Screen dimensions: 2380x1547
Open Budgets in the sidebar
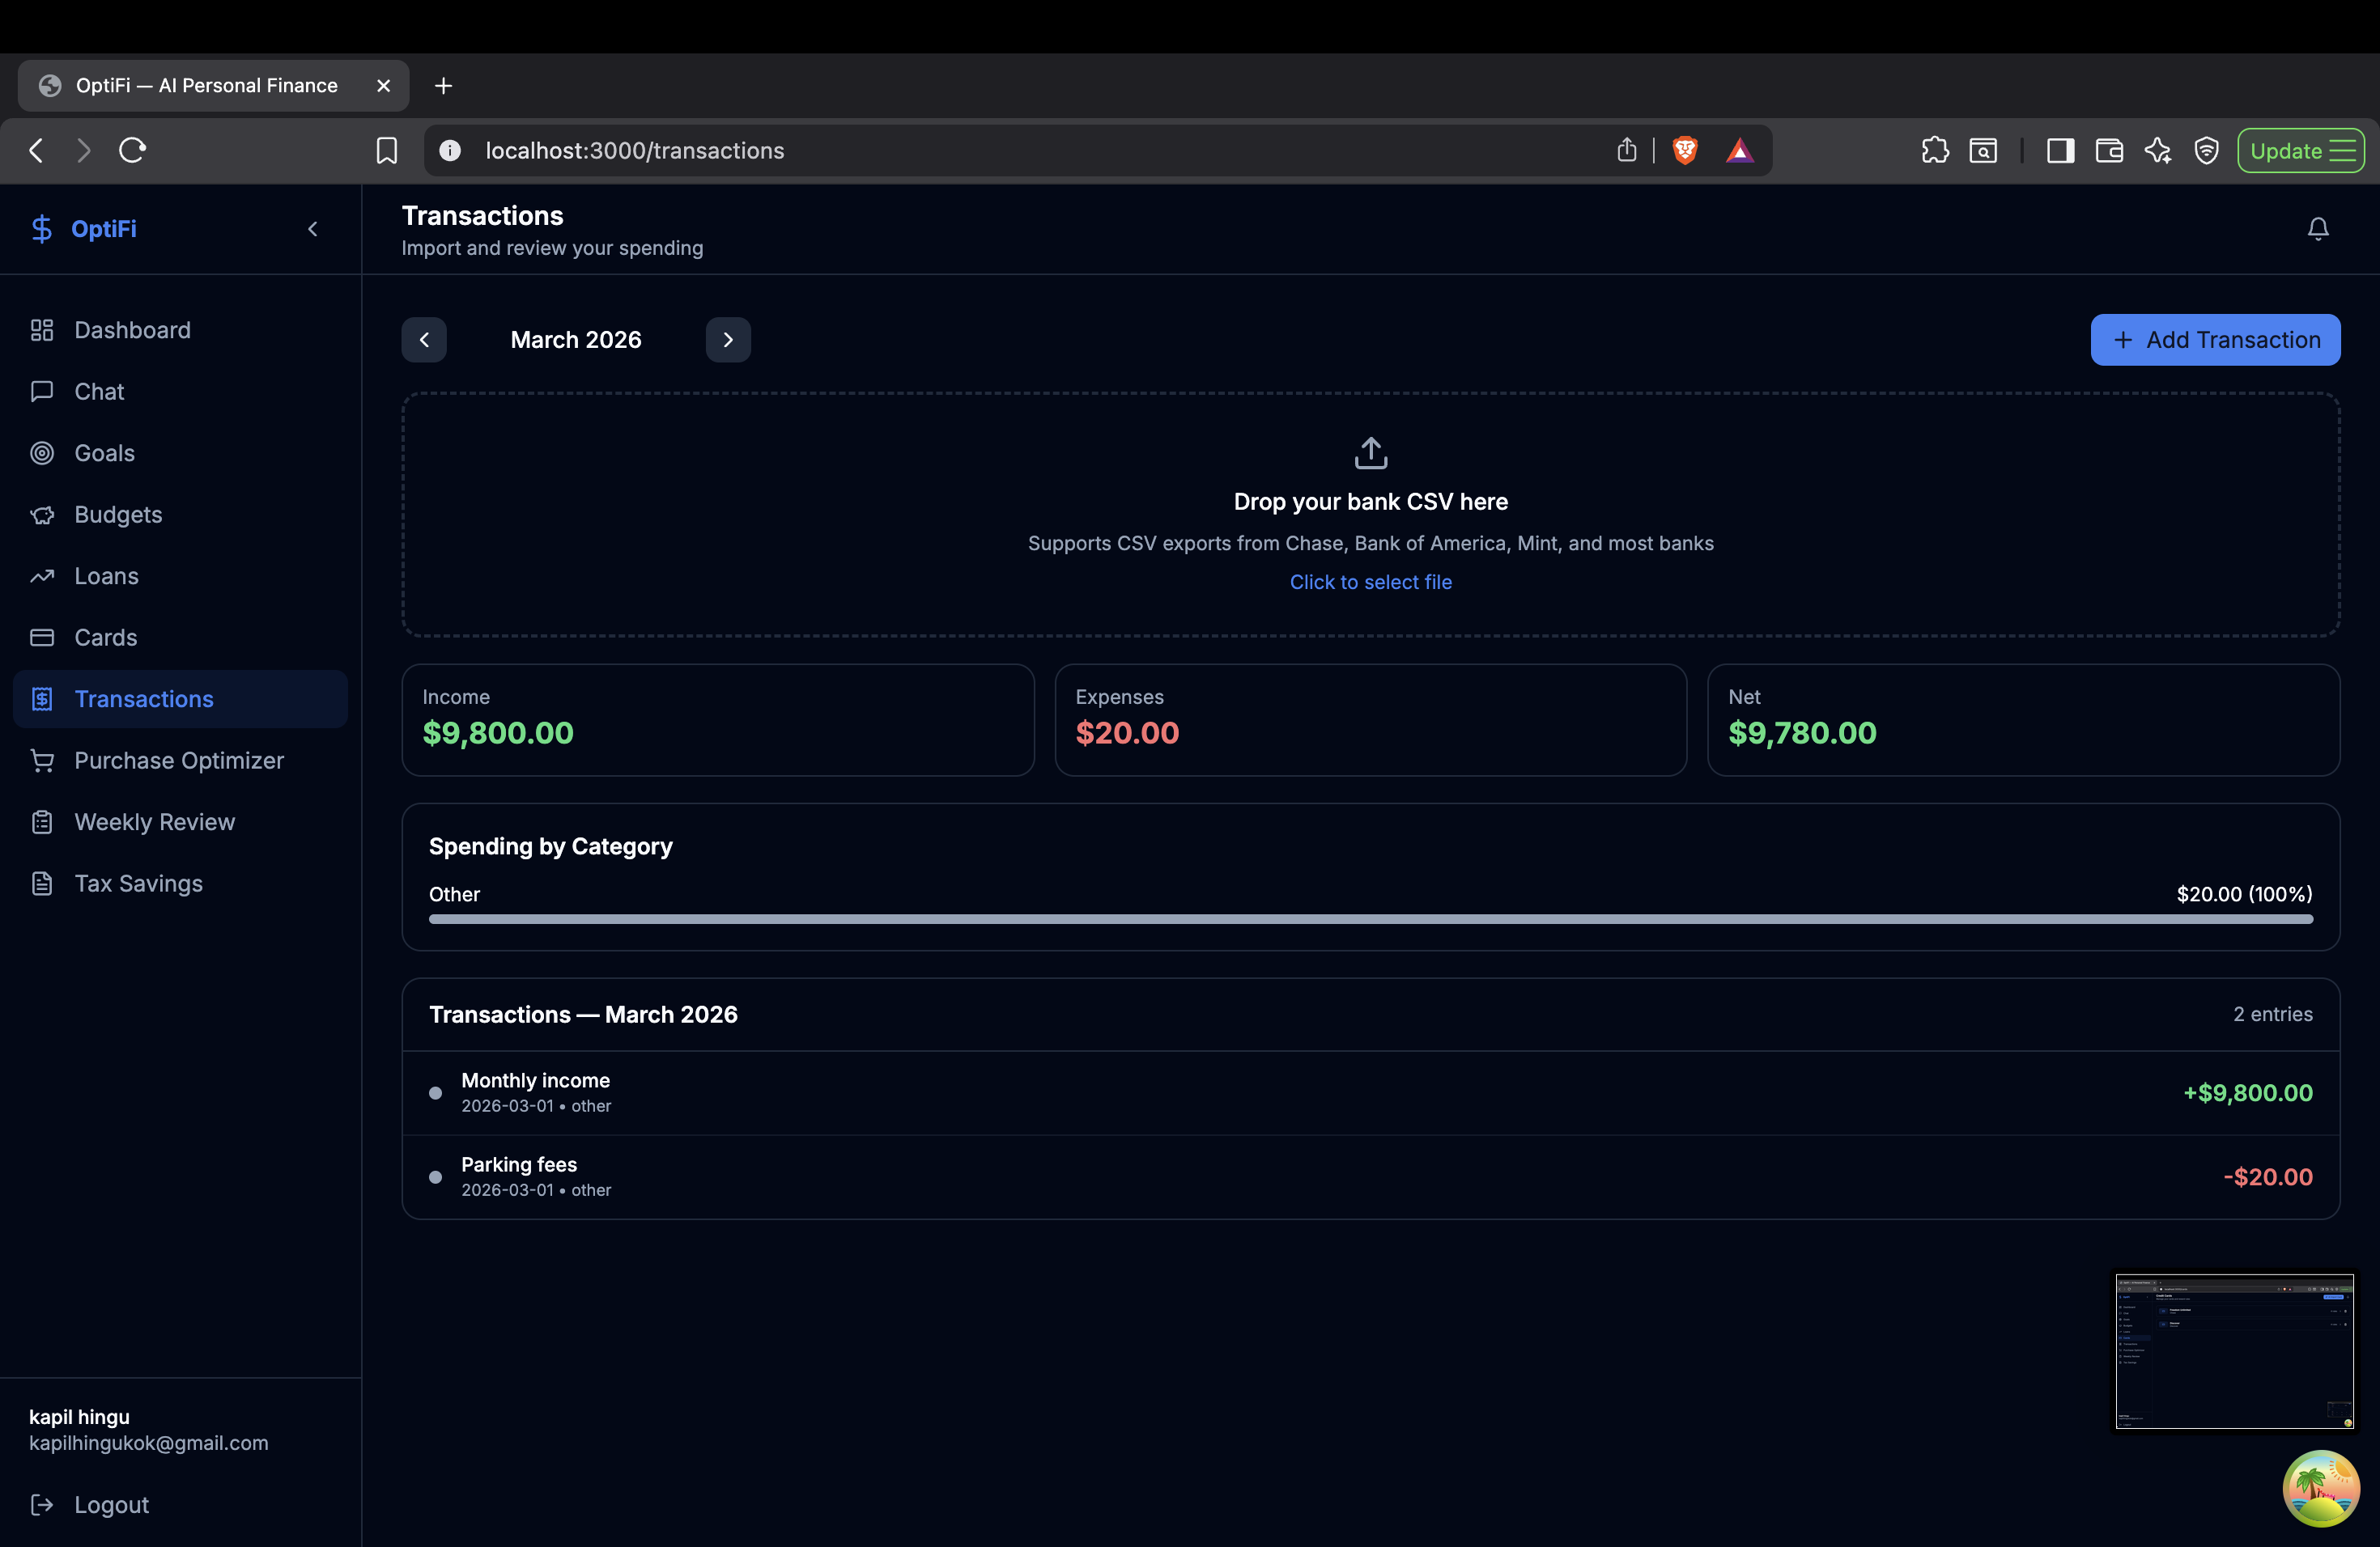118,515
